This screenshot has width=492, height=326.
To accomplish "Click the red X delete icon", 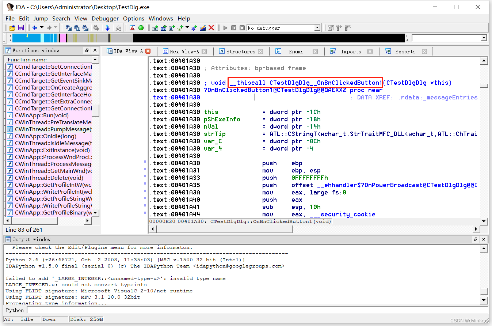I will tap(211, 28).
